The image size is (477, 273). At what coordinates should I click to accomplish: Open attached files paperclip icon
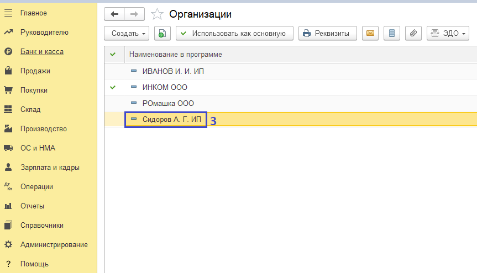click(x=413, y=34)
